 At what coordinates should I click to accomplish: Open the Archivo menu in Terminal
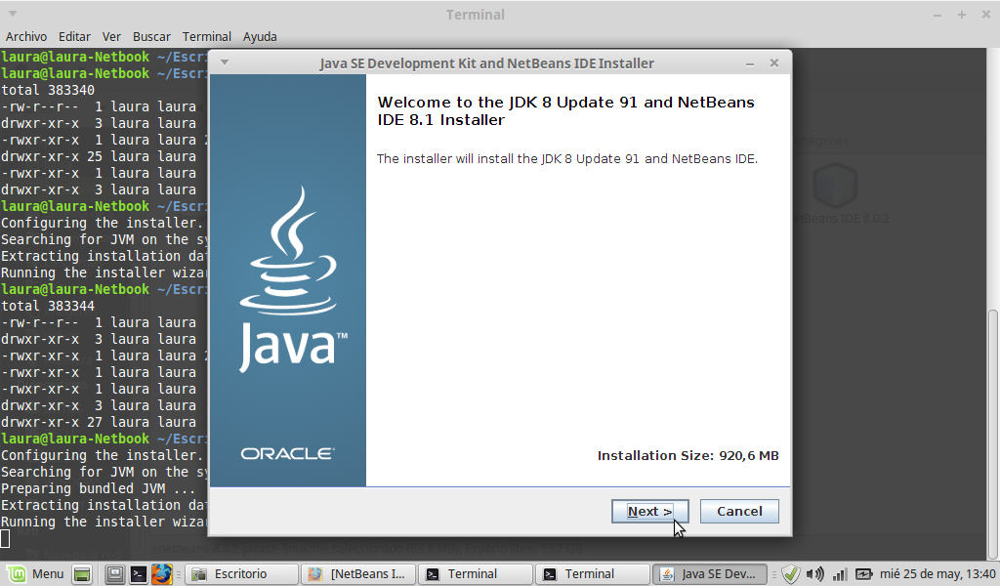[x=26, y=36]
